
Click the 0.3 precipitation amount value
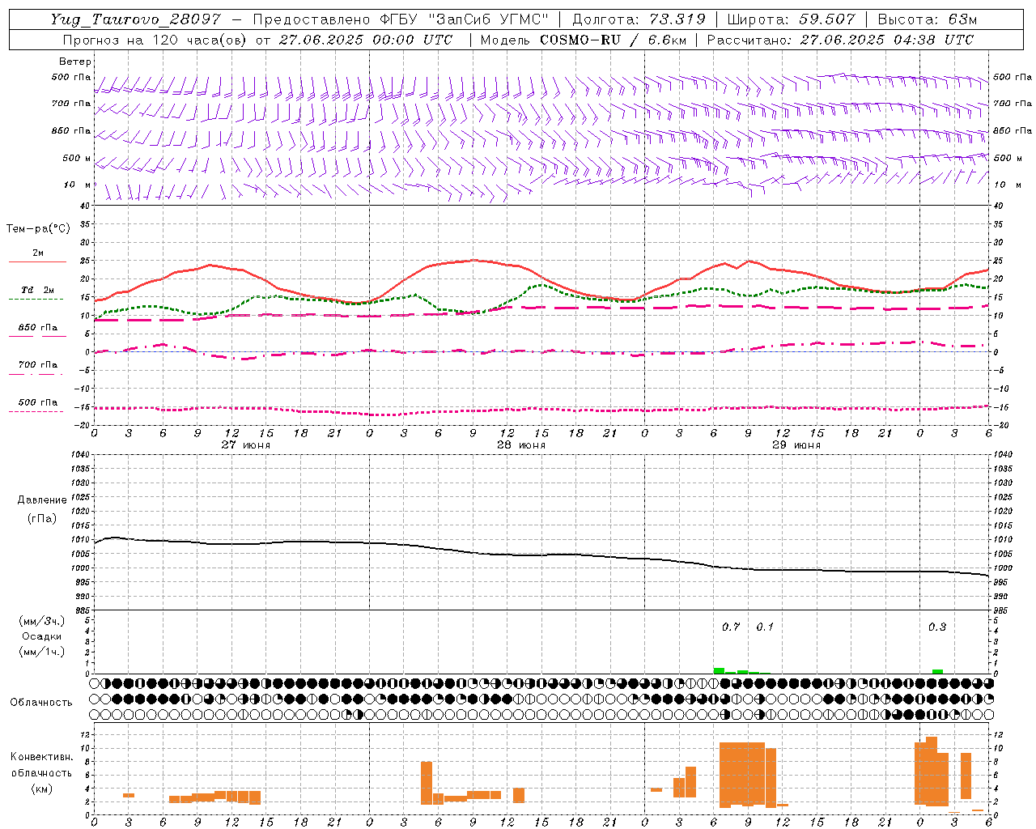(x=937, y=627)
